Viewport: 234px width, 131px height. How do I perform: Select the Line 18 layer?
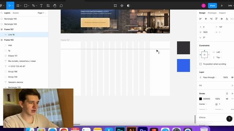pos(24,35)
